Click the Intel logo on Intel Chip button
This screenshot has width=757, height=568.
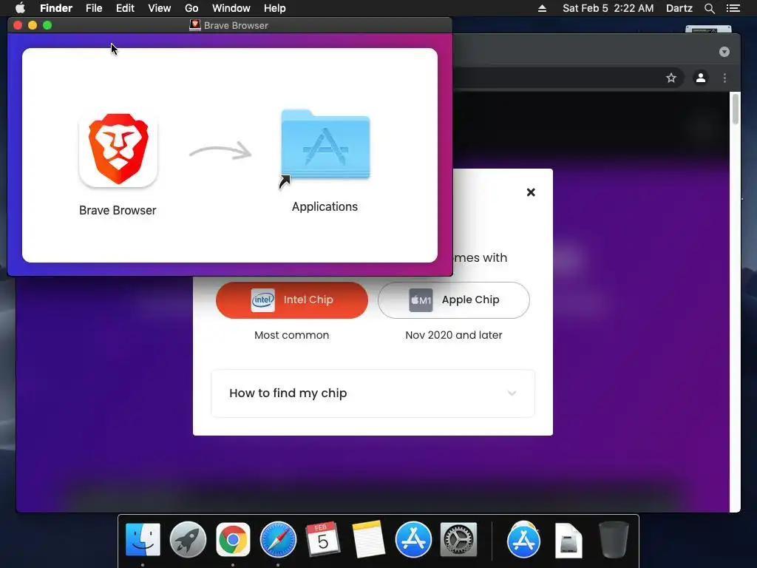pyautogui.click(x=263, y=300)
